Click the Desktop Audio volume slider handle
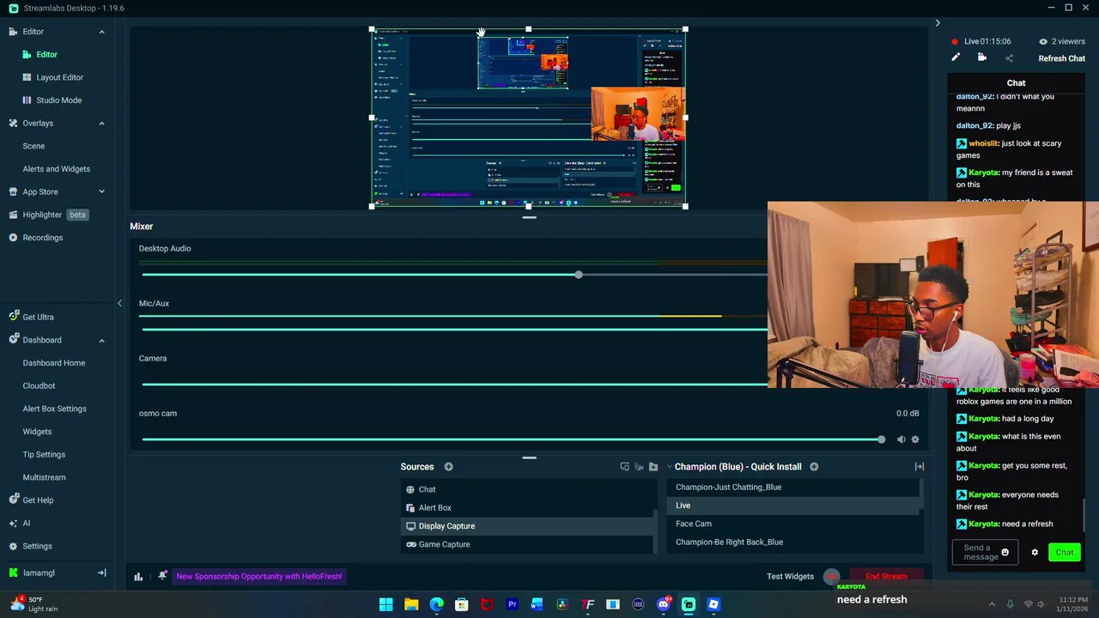 [579, 275]
